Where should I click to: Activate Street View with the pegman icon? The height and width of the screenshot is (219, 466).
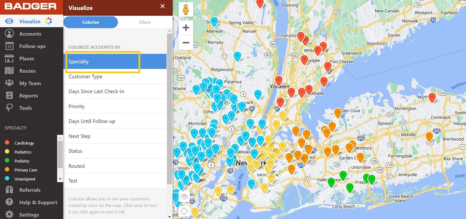(x=185, y=9)
